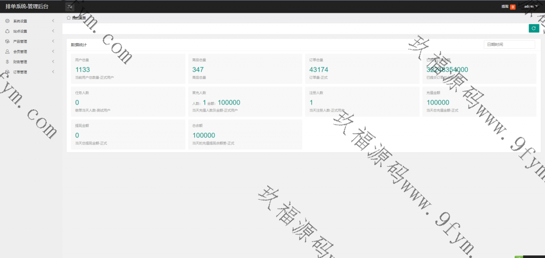Image resolution: width=545 pixels, height=258 pixels.
Task: Toggle the sidebar collapse hamburger icon
Action: click(69, 6)
